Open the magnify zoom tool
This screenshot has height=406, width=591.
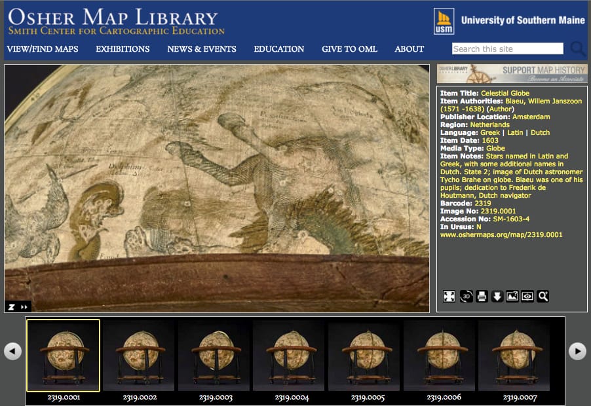[542, 296]
